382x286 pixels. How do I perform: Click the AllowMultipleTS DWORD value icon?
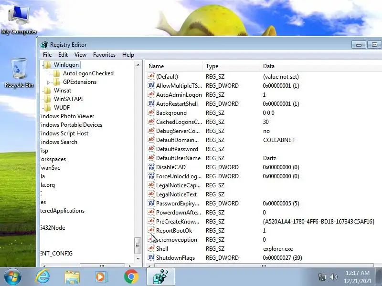coord(151,85)
